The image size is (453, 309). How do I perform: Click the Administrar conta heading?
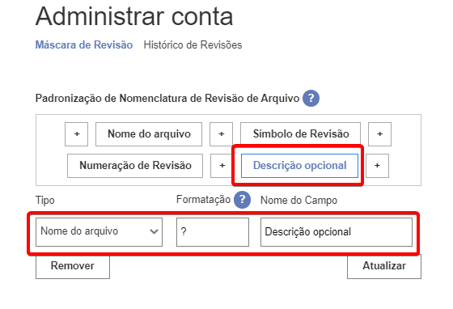coord(134,16)
